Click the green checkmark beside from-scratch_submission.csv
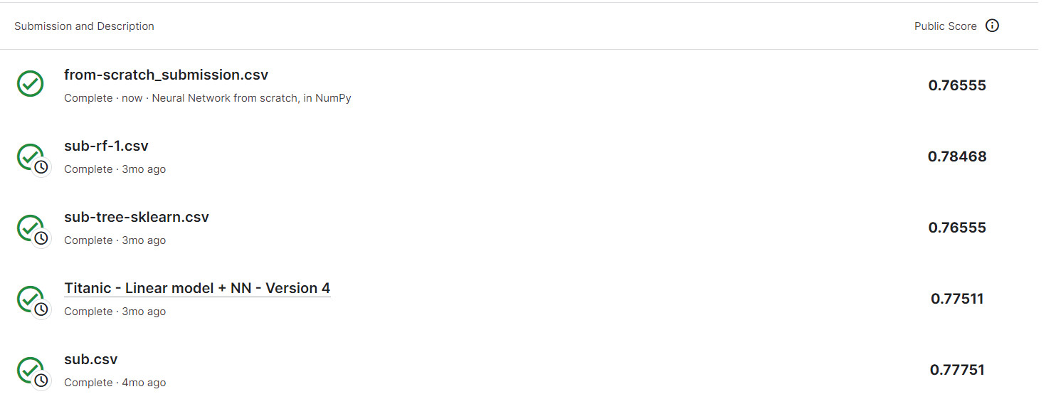The width and height of the screenshot is (1051, 399). pyautogui.click(x=30, y=84)
